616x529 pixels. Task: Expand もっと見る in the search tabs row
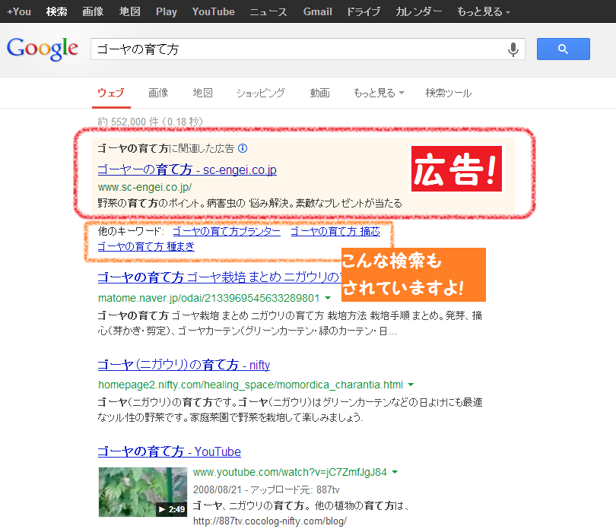(x=379, y=93)
